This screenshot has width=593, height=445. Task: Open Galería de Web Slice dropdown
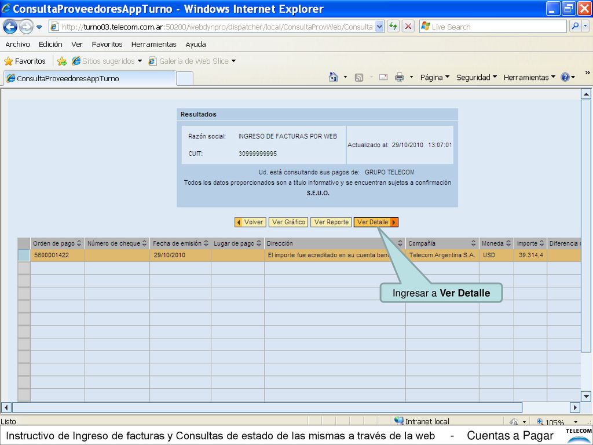(192, 61)
